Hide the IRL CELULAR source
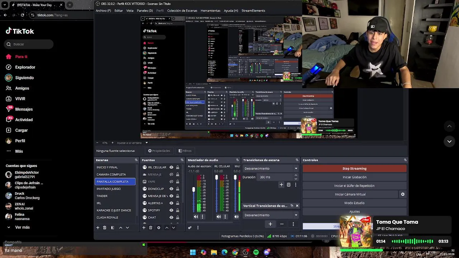 [171, 167]
